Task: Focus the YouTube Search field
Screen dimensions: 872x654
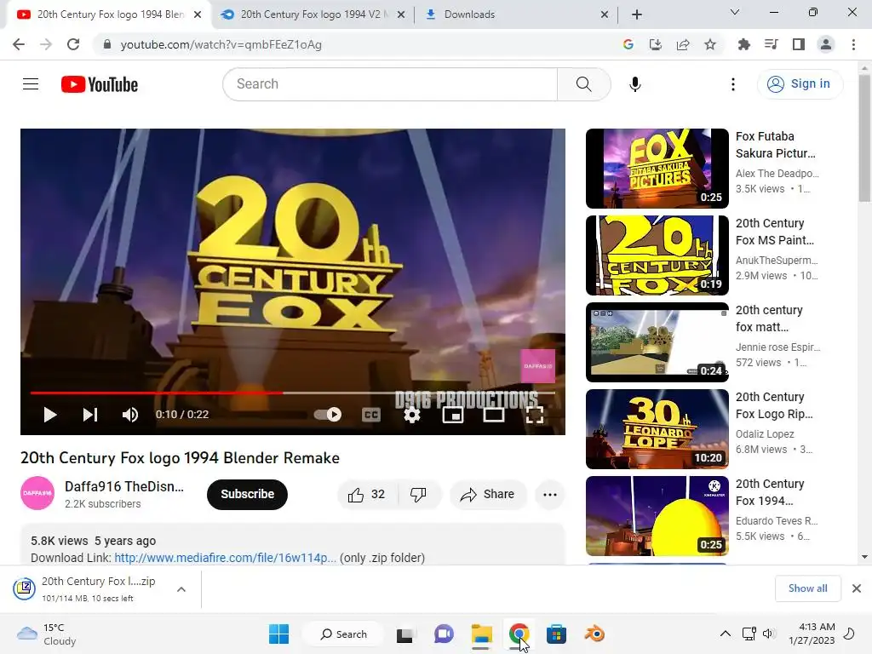Action: [x=389, y=84]
